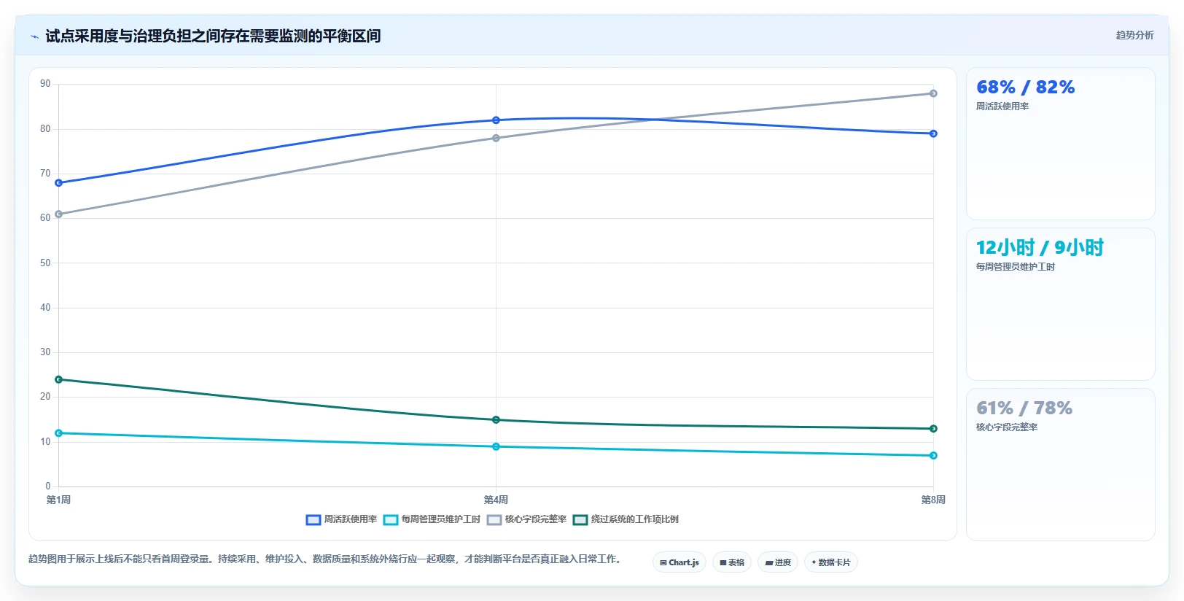Select the 数据卡片 tag button
Image resolution: width=1184 pixels, height=601 pixels.
click(x=831, y=562)
